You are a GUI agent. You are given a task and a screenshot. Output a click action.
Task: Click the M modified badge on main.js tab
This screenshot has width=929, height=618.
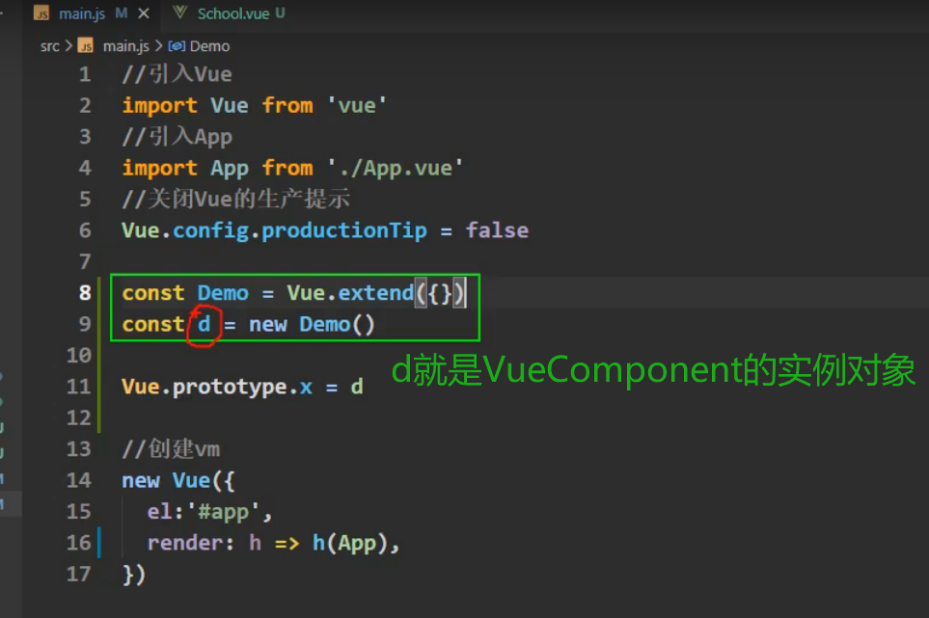pos(120,13)
